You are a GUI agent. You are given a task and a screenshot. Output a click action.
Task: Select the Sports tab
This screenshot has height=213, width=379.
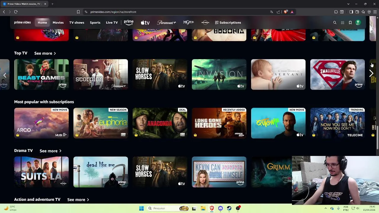click(95, 22)
